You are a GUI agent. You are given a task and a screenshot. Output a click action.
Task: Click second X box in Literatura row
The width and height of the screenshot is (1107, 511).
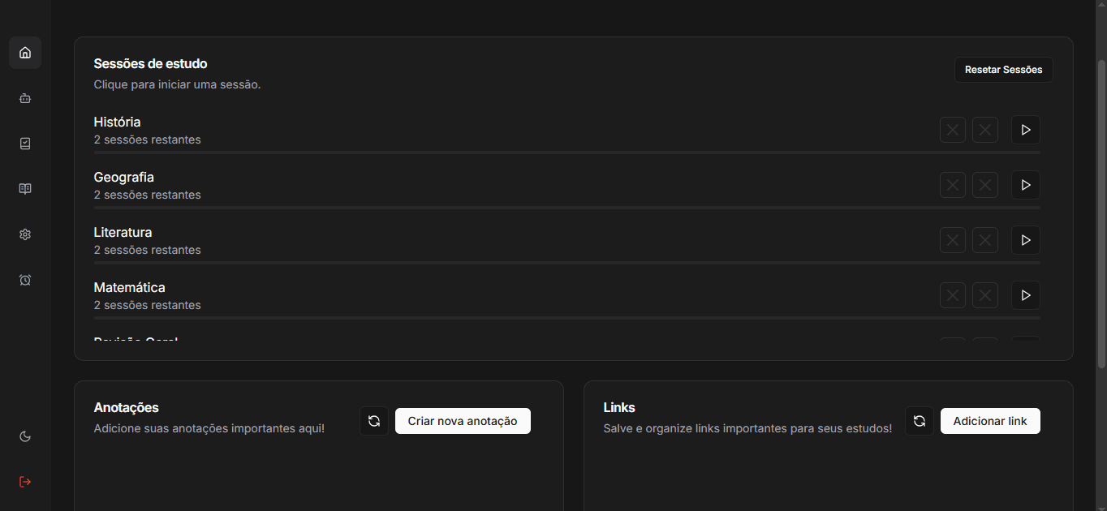(985, 240)
